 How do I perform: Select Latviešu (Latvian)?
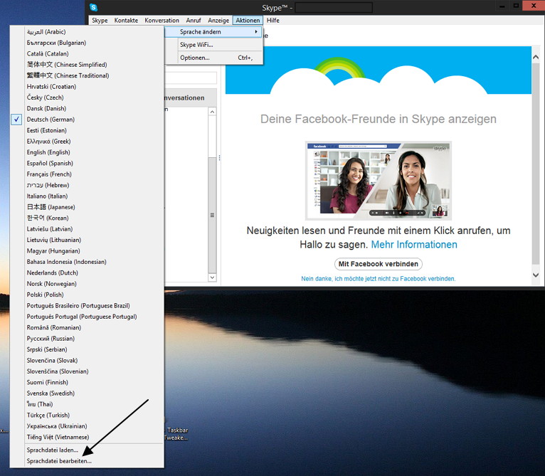click(x=87, y=229)
